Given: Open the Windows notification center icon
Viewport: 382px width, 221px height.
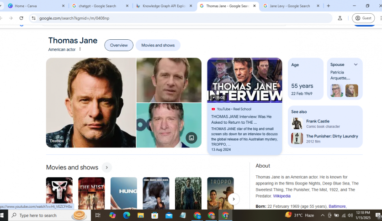Looking at the screenshot, I should [378, 215].
